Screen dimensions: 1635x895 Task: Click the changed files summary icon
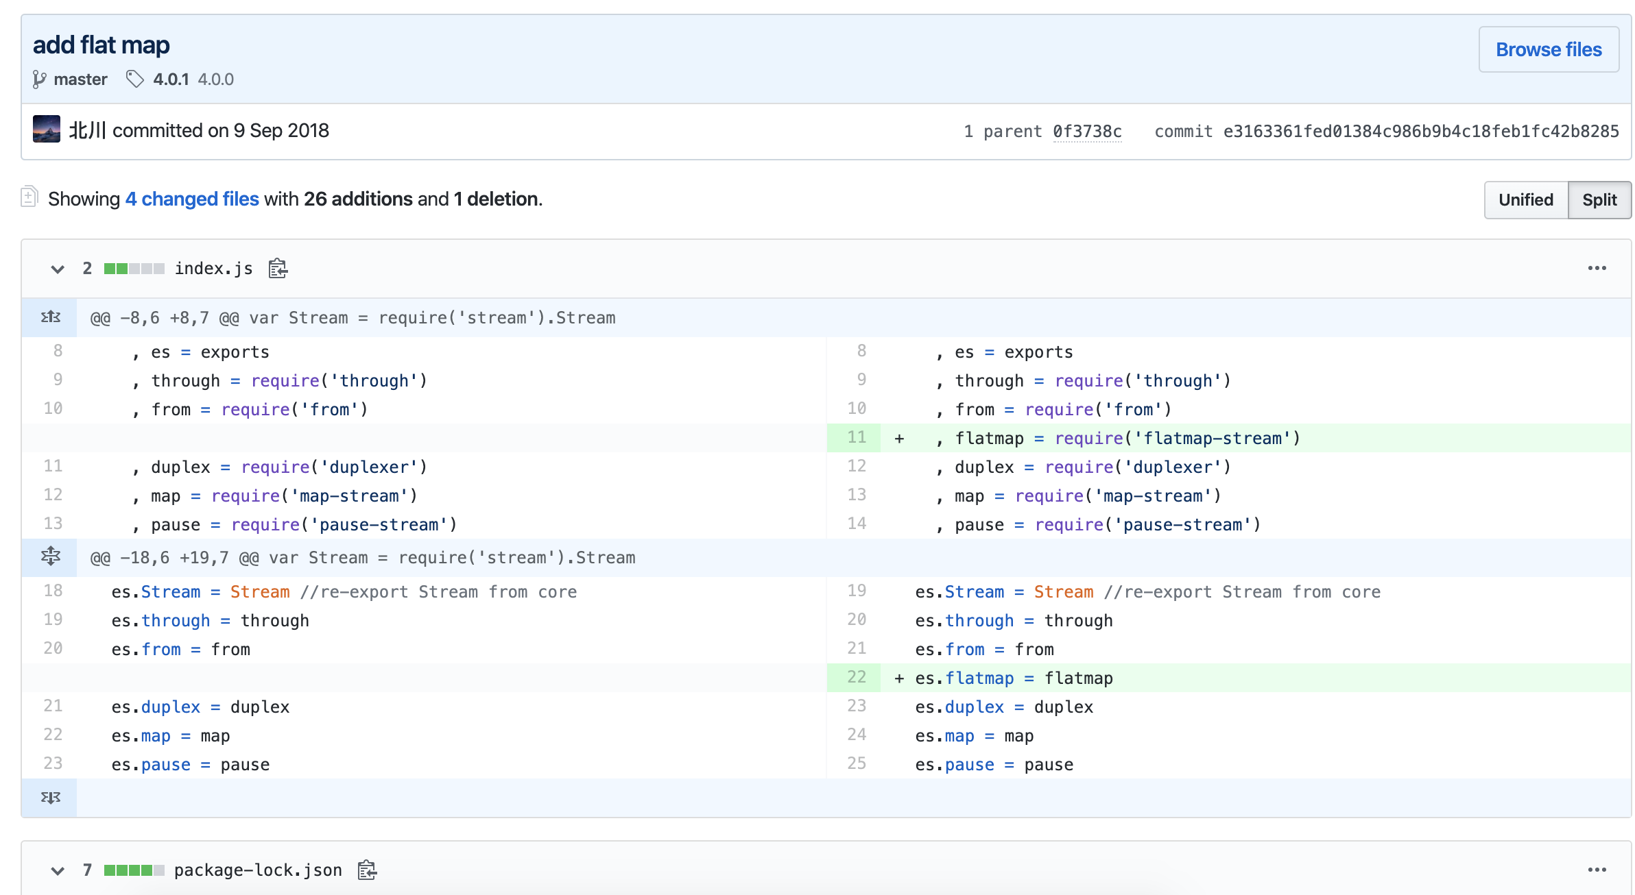pyautogui.click(x=29, y=197)
